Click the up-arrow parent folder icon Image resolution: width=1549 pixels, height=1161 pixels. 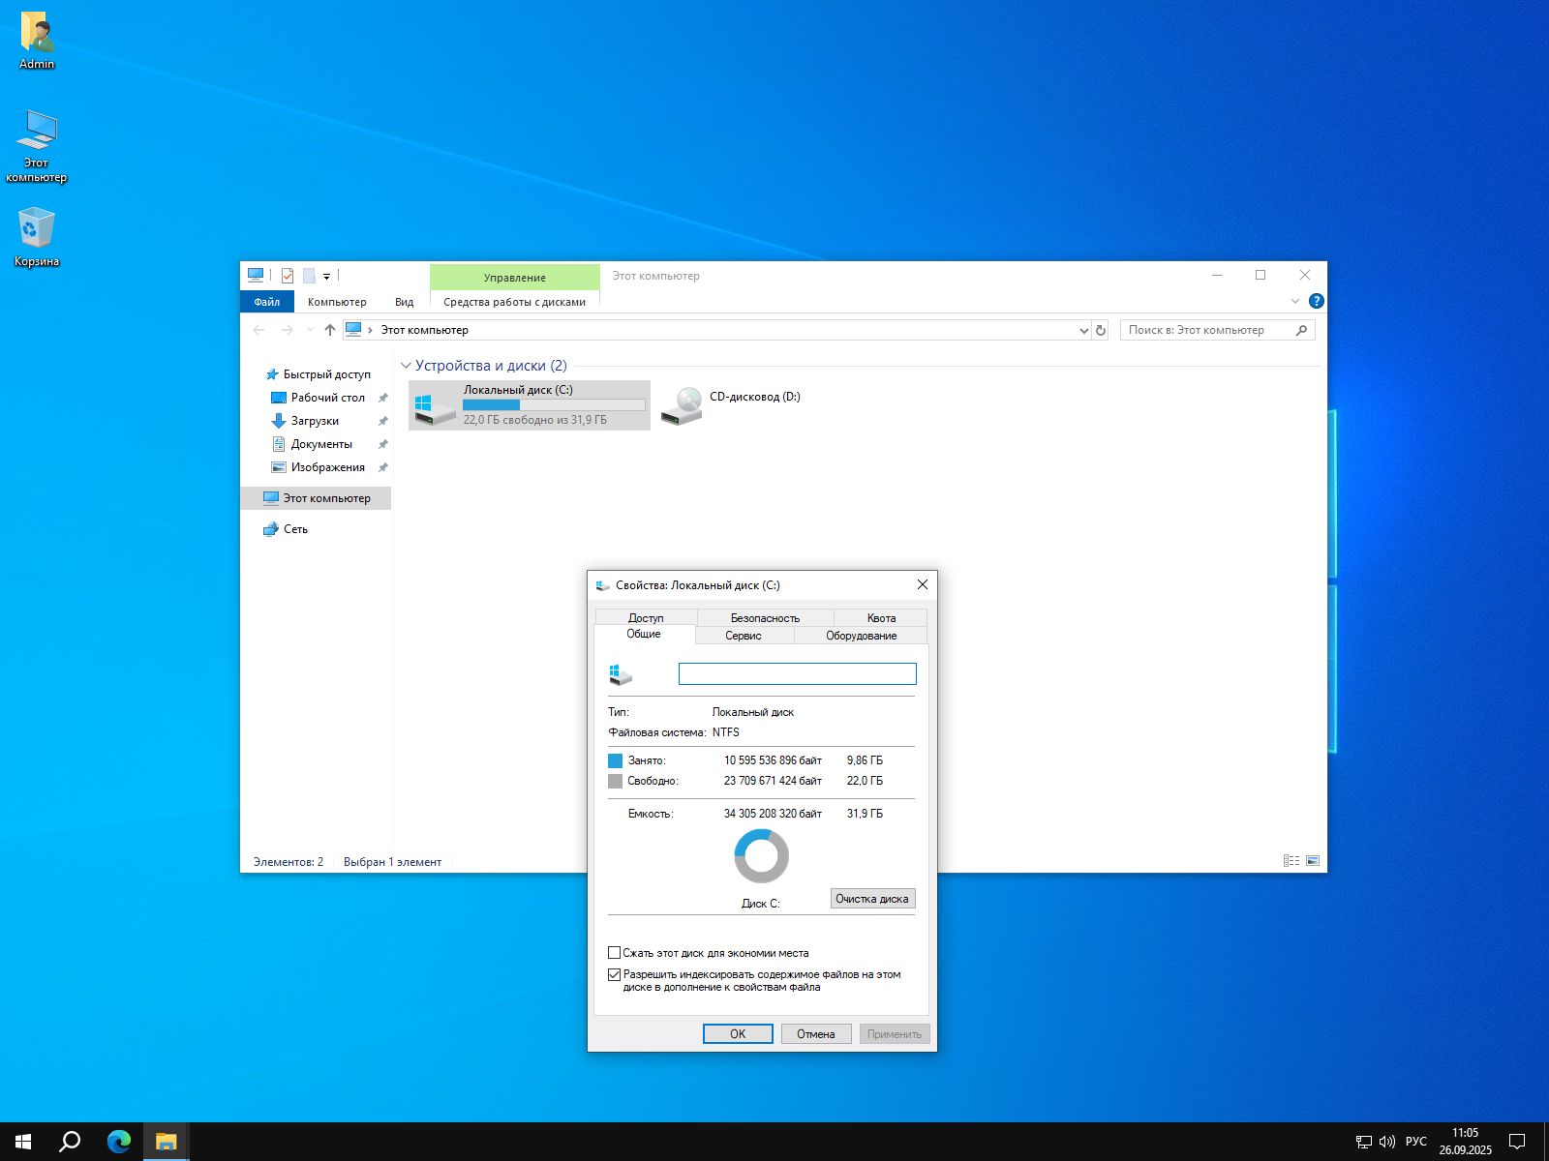tap(329, 330)
